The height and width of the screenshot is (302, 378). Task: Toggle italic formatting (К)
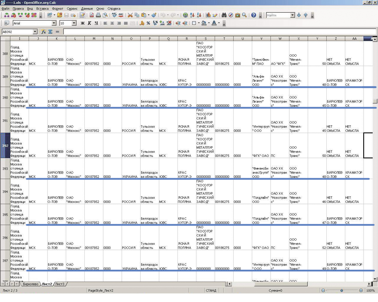pyautogui.click(x=89, y=23)
